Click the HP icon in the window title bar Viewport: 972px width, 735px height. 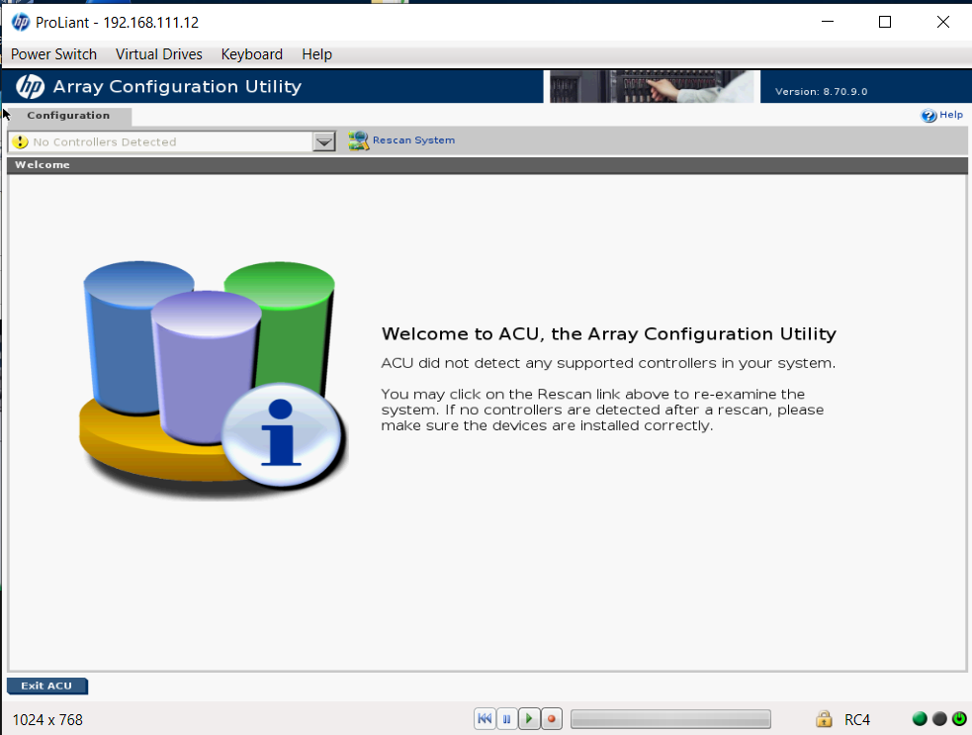[21, 23]
